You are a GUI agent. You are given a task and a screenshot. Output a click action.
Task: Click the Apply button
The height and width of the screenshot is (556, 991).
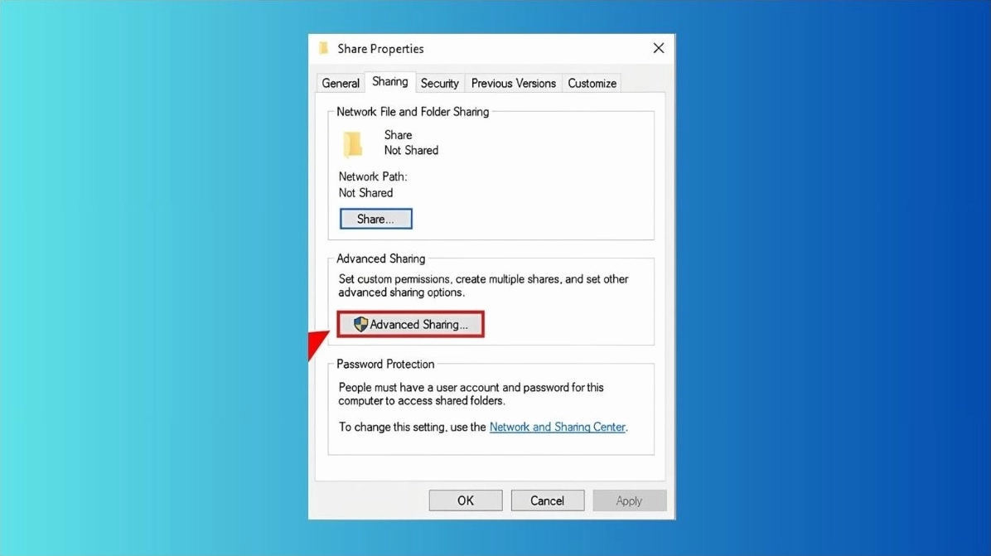point(629,500)
